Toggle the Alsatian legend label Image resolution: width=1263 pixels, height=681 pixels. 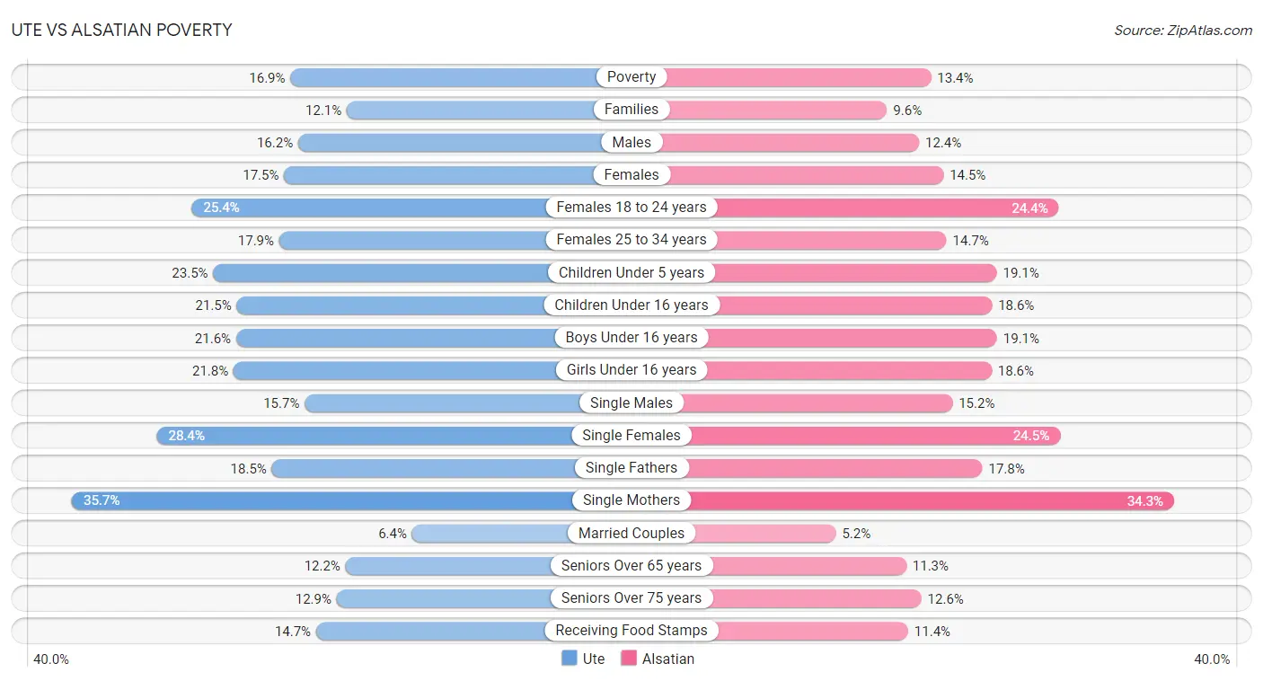(x=668, y=659)
